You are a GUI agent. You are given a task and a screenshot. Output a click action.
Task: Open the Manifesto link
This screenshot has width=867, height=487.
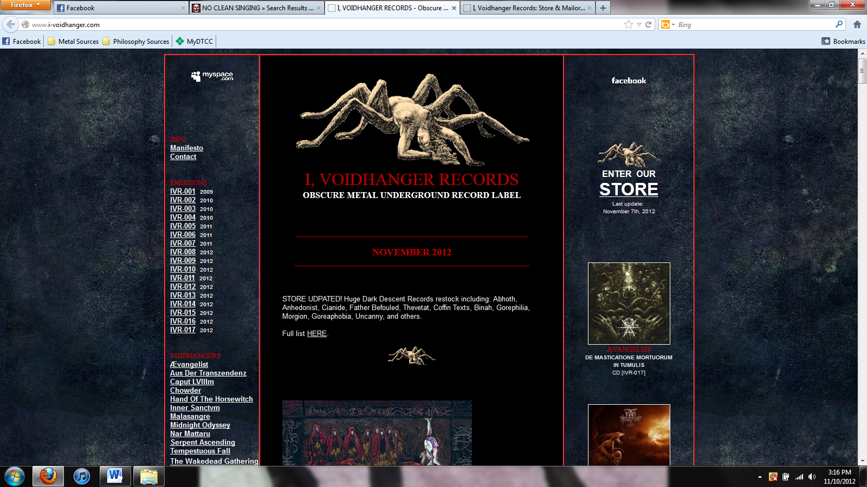[186, 148]
